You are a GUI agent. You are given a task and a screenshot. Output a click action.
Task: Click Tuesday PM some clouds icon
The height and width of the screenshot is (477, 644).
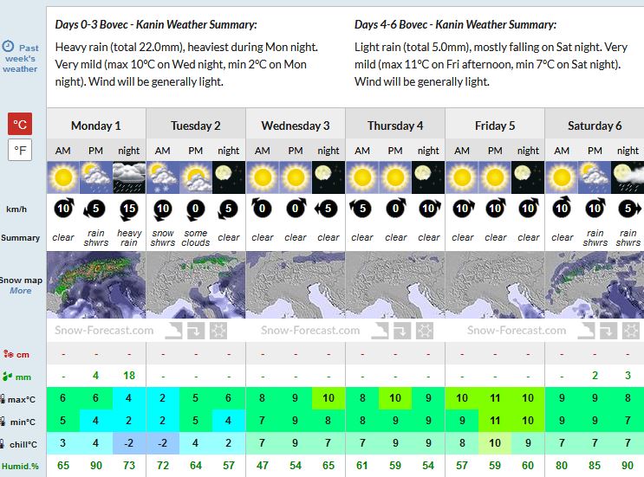[x=196, y=177]
